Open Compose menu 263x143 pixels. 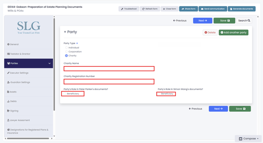coord(248,139)
